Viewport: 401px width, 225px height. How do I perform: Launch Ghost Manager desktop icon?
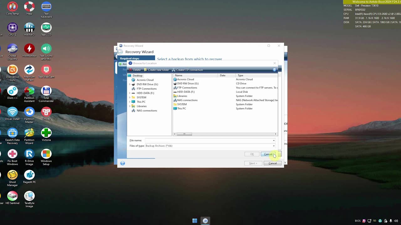12,178
